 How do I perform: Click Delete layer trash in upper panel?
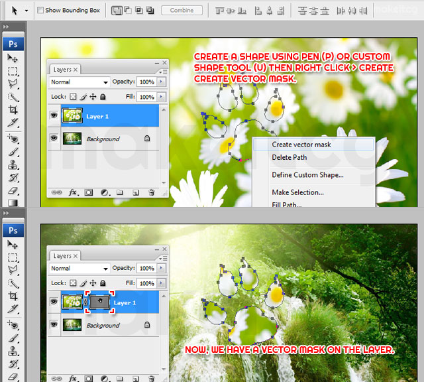152,192
